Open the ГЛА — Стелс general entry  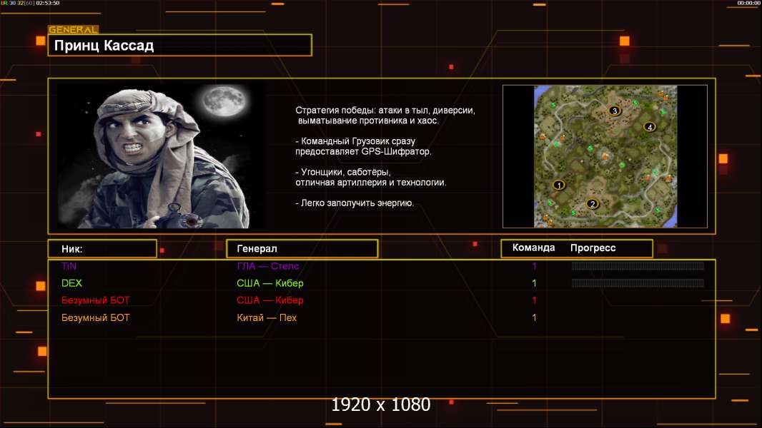point(267,266)
